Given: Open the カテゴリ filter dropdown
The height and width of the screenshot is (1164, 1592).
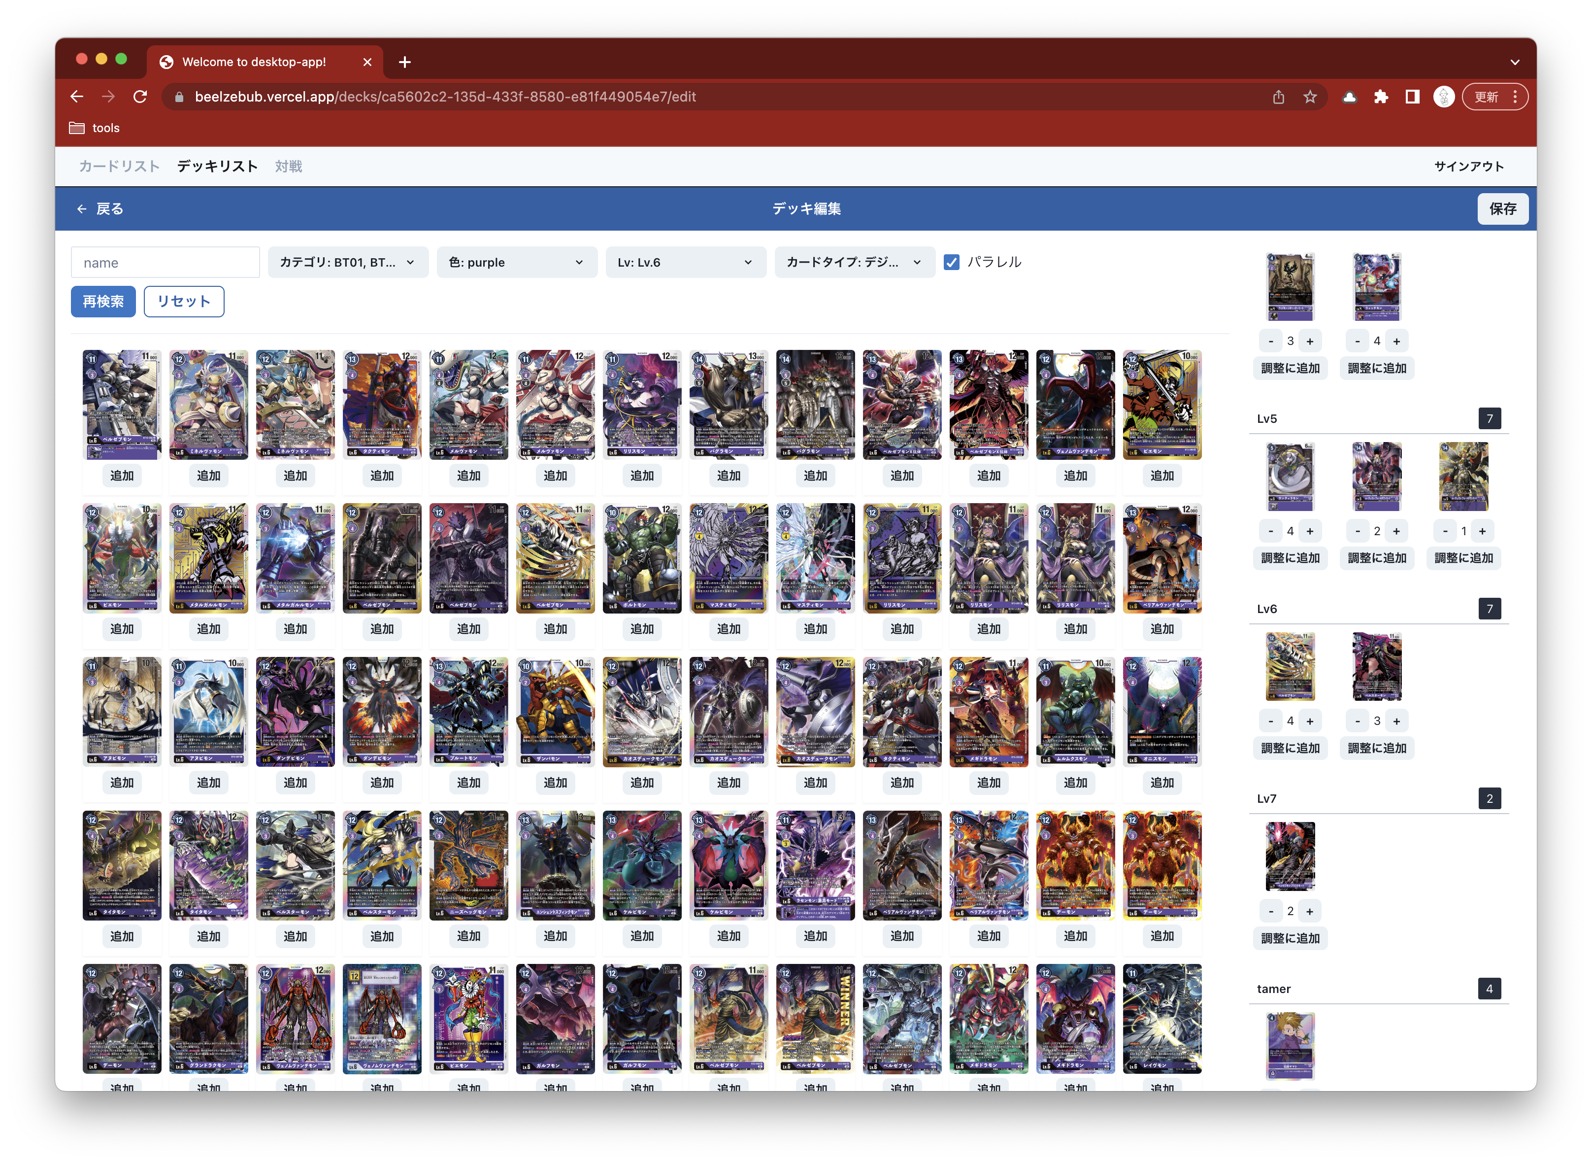Looking at the screenshot, I should coord(348,262).
